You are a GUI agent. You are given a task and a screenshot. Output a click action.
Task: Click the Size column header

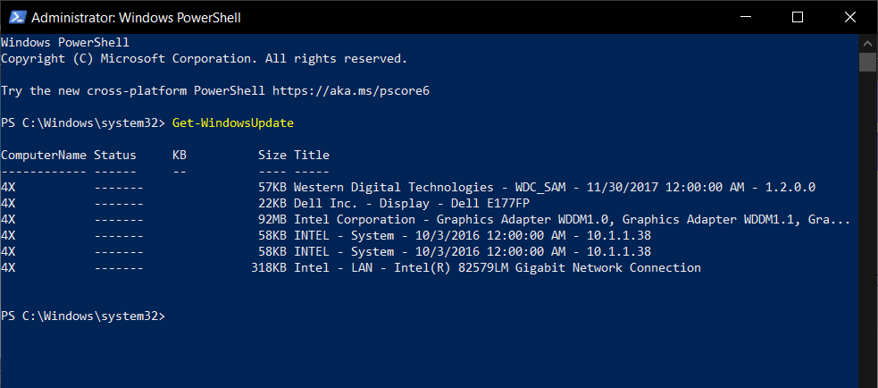(x=272, y=156)
